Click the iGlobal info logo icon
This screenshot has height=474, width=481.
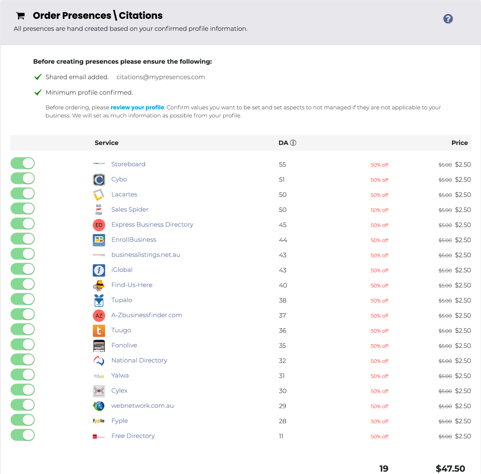[99, 270]
